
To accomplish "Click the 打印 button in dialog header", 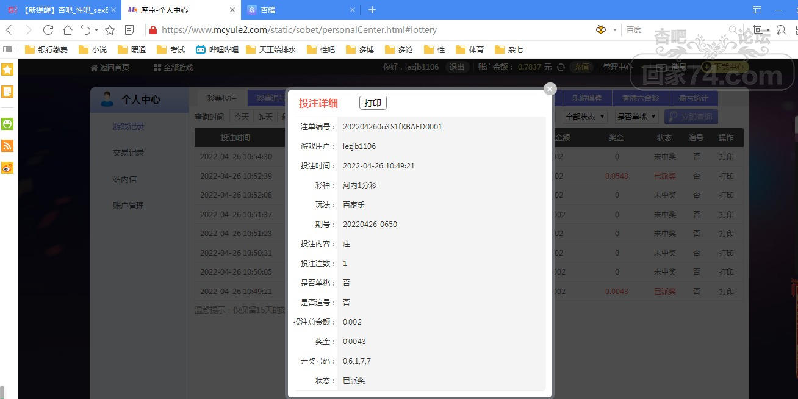I will coord(373,102).
